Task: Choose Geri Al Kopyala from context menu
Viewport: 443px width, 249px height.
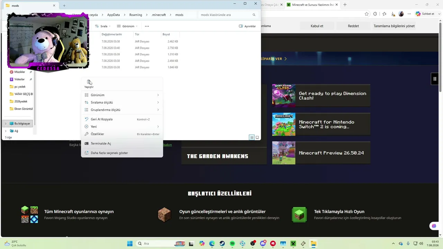Action: point(122,119)
